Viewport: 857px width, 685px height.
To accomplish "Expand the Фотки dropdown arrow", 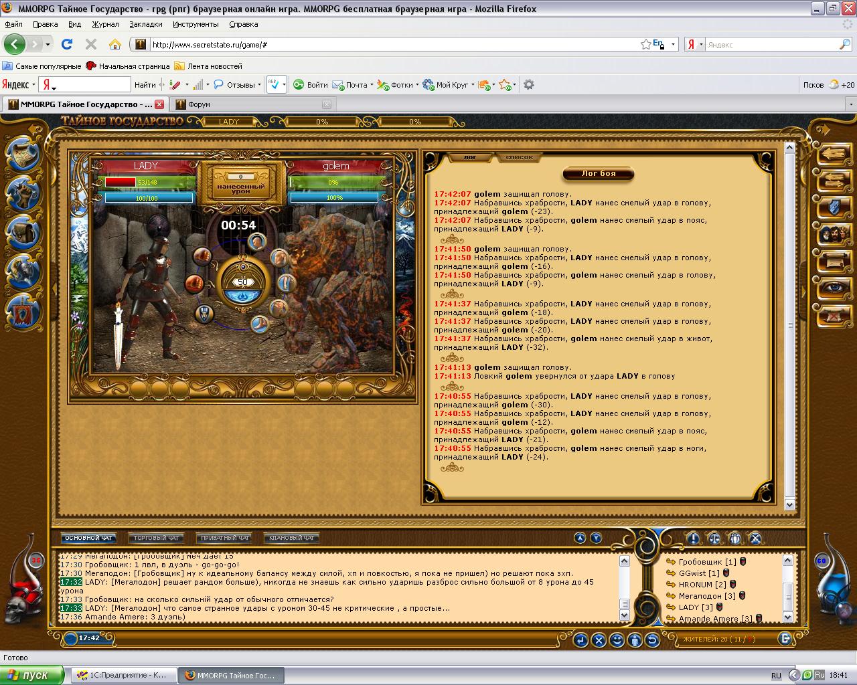I will [x=417, y=85].
